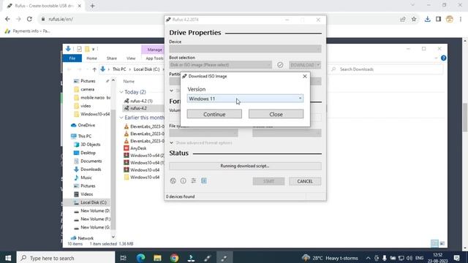Open File tab in File Explorer ribbon
468x263 pixels.
(x=72, y=58)
